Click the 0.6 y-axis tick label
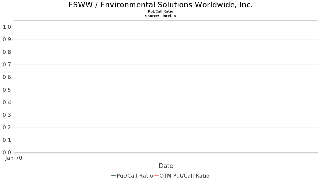 7,77
